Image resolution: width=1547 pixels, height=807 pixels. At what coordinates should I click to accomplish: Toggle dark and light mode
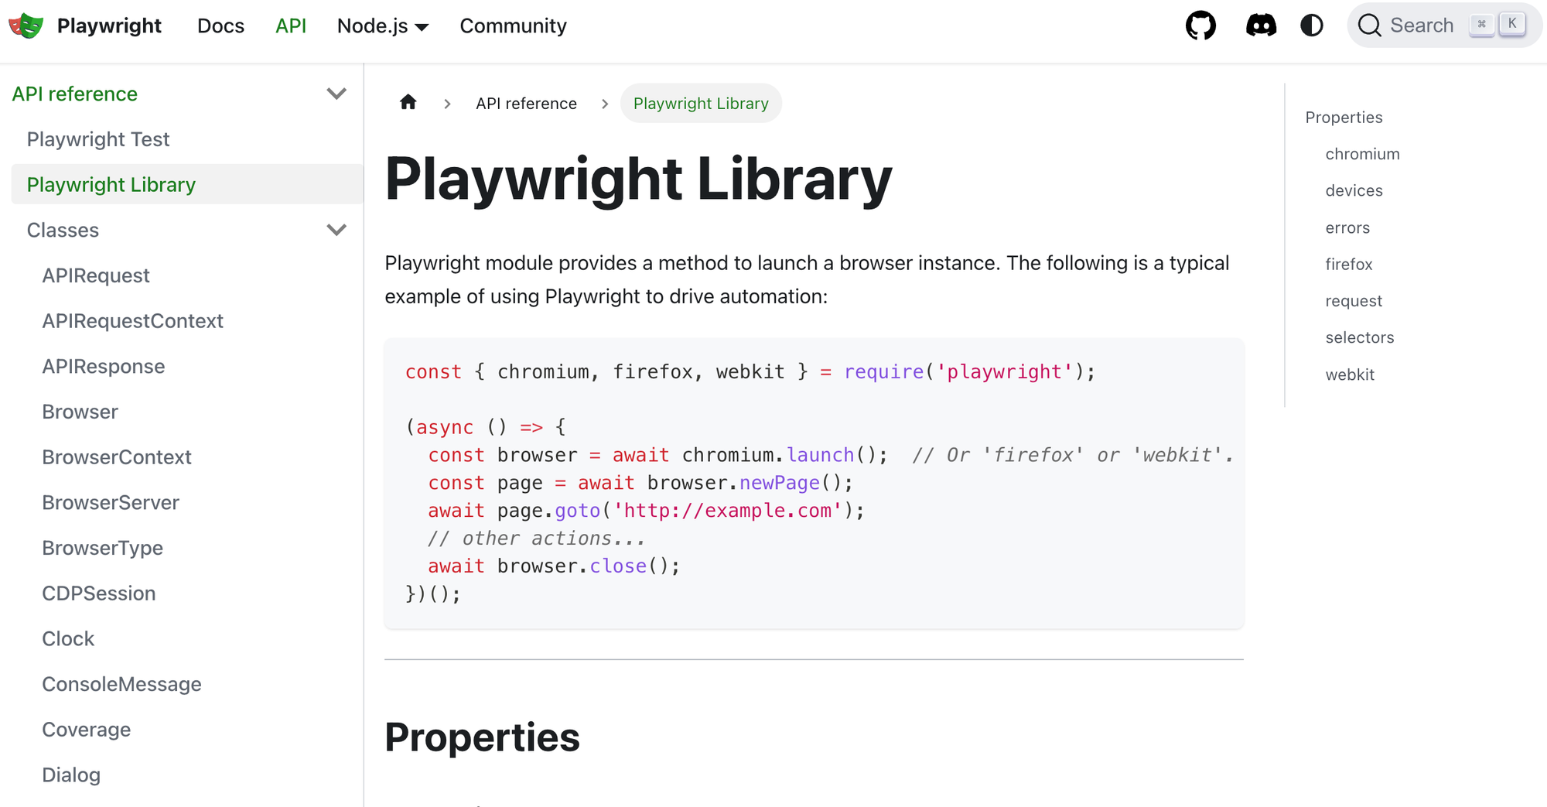[x=1312, y=26]
